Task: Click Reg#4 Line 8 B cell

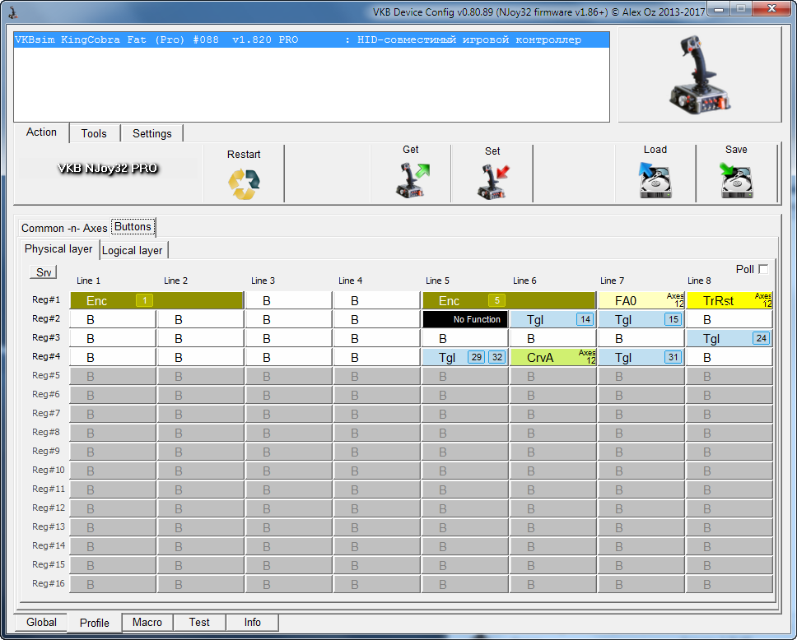Action: (729, 358)
